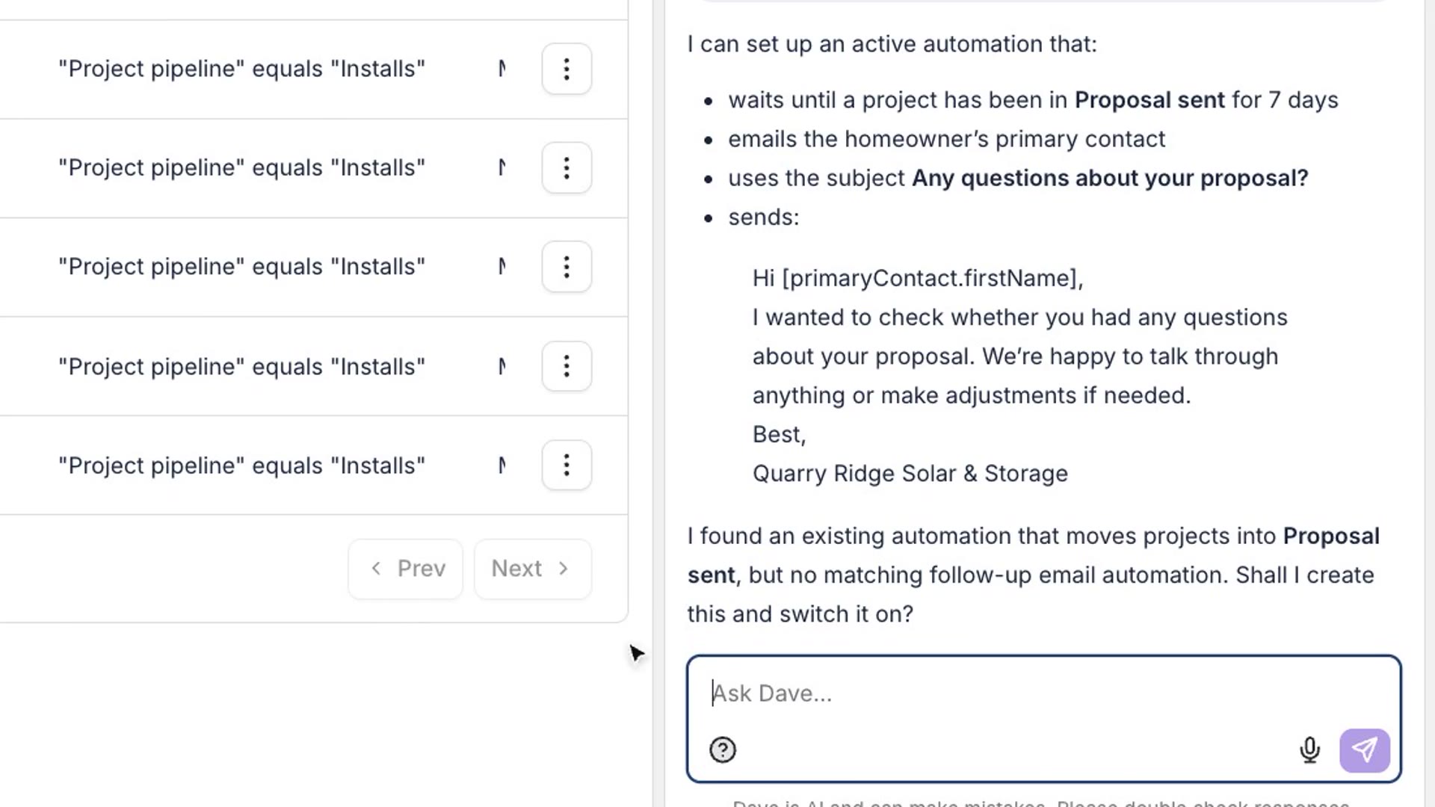Screen dimensions: 1435x807
Task: Open the help question-mark icon in chat box
Action: [723, 749]
